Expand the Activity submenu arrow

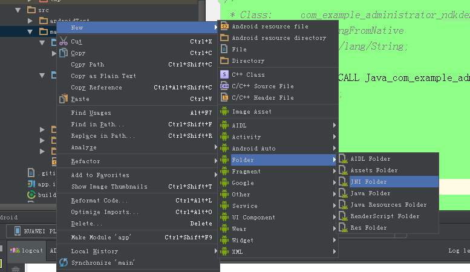pos(334,137)
